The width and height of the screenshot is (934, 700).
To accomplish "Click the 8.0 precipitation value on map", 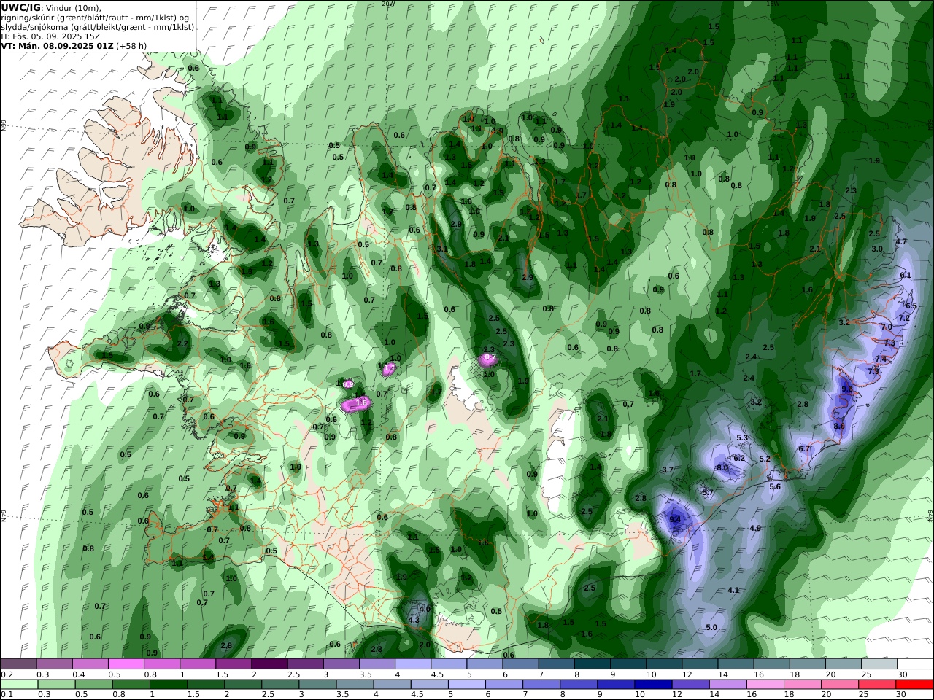I will tap(722, 467).
